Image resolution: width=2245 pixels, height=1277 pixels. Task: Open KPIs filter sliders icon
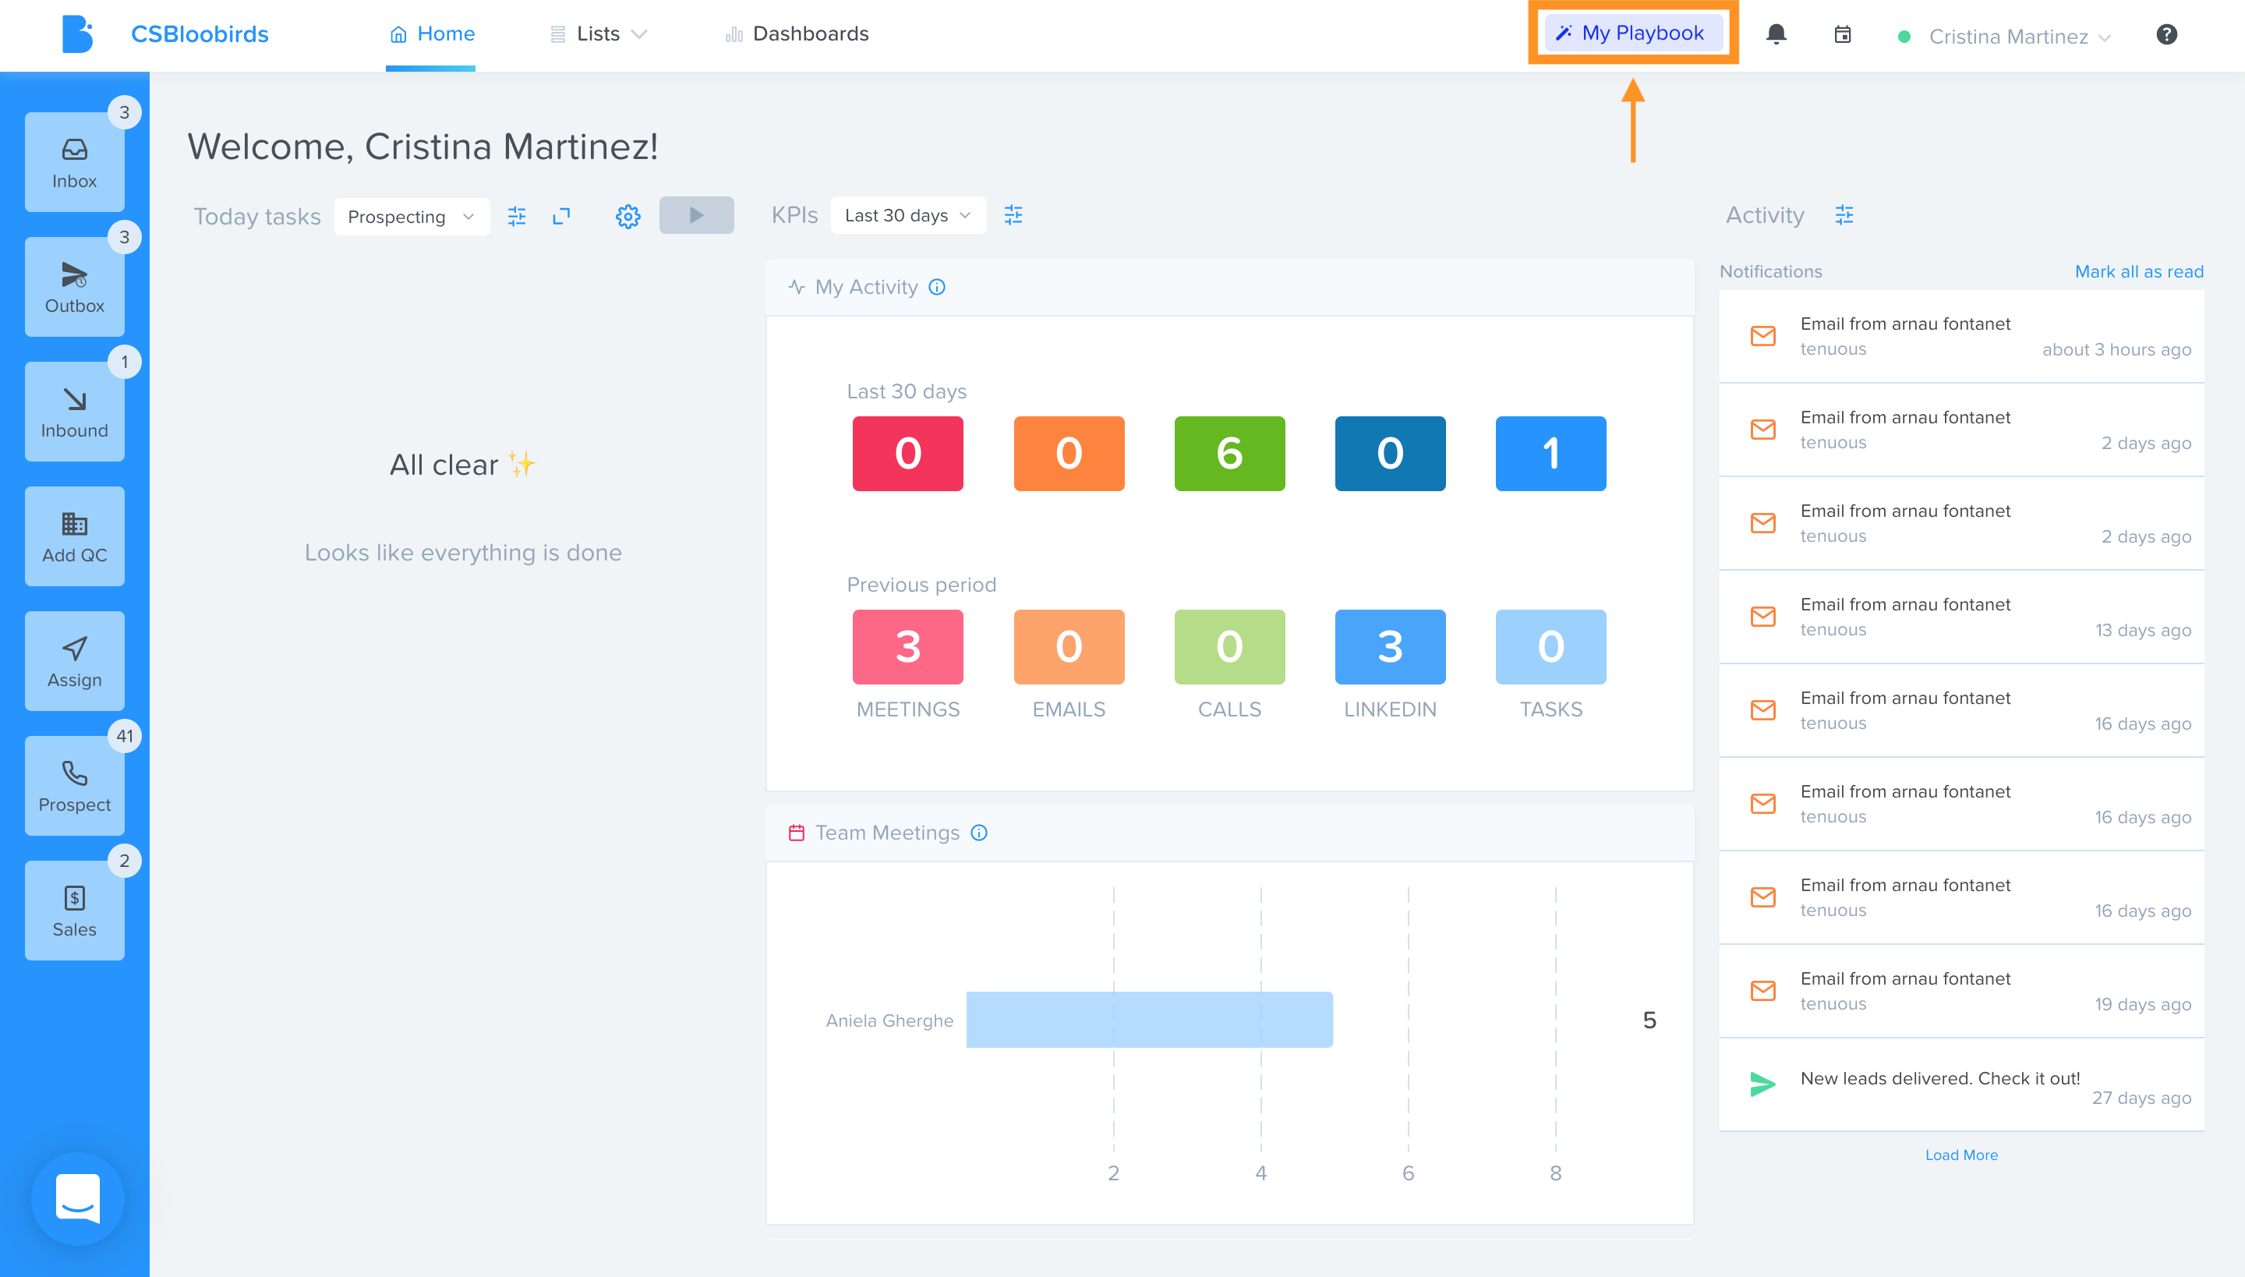1013,215
